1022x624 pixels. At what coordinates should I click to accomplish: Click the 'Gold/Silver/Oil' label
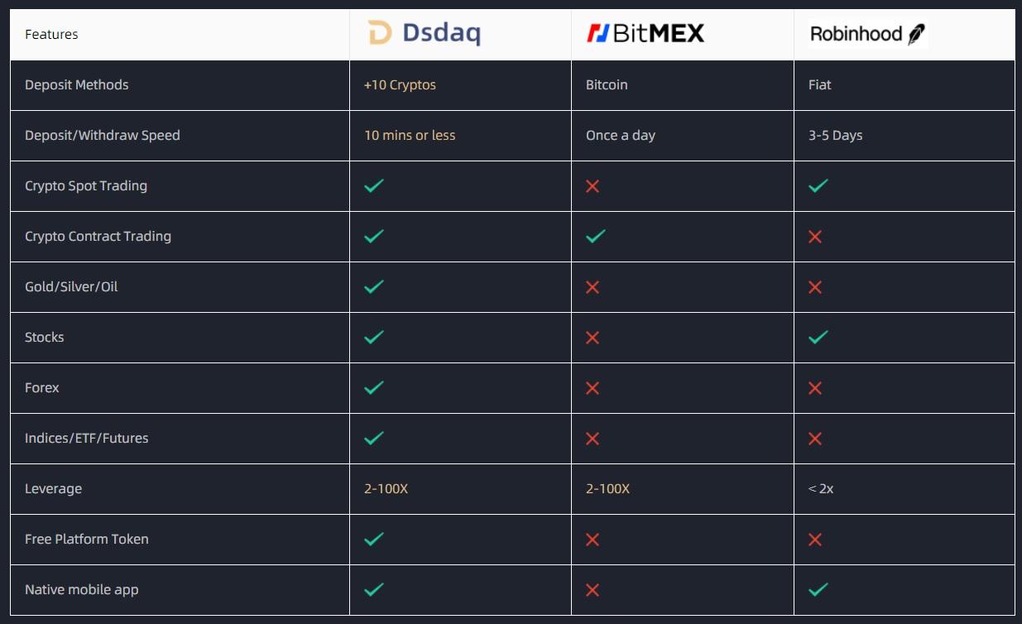[x=71, y=286]
